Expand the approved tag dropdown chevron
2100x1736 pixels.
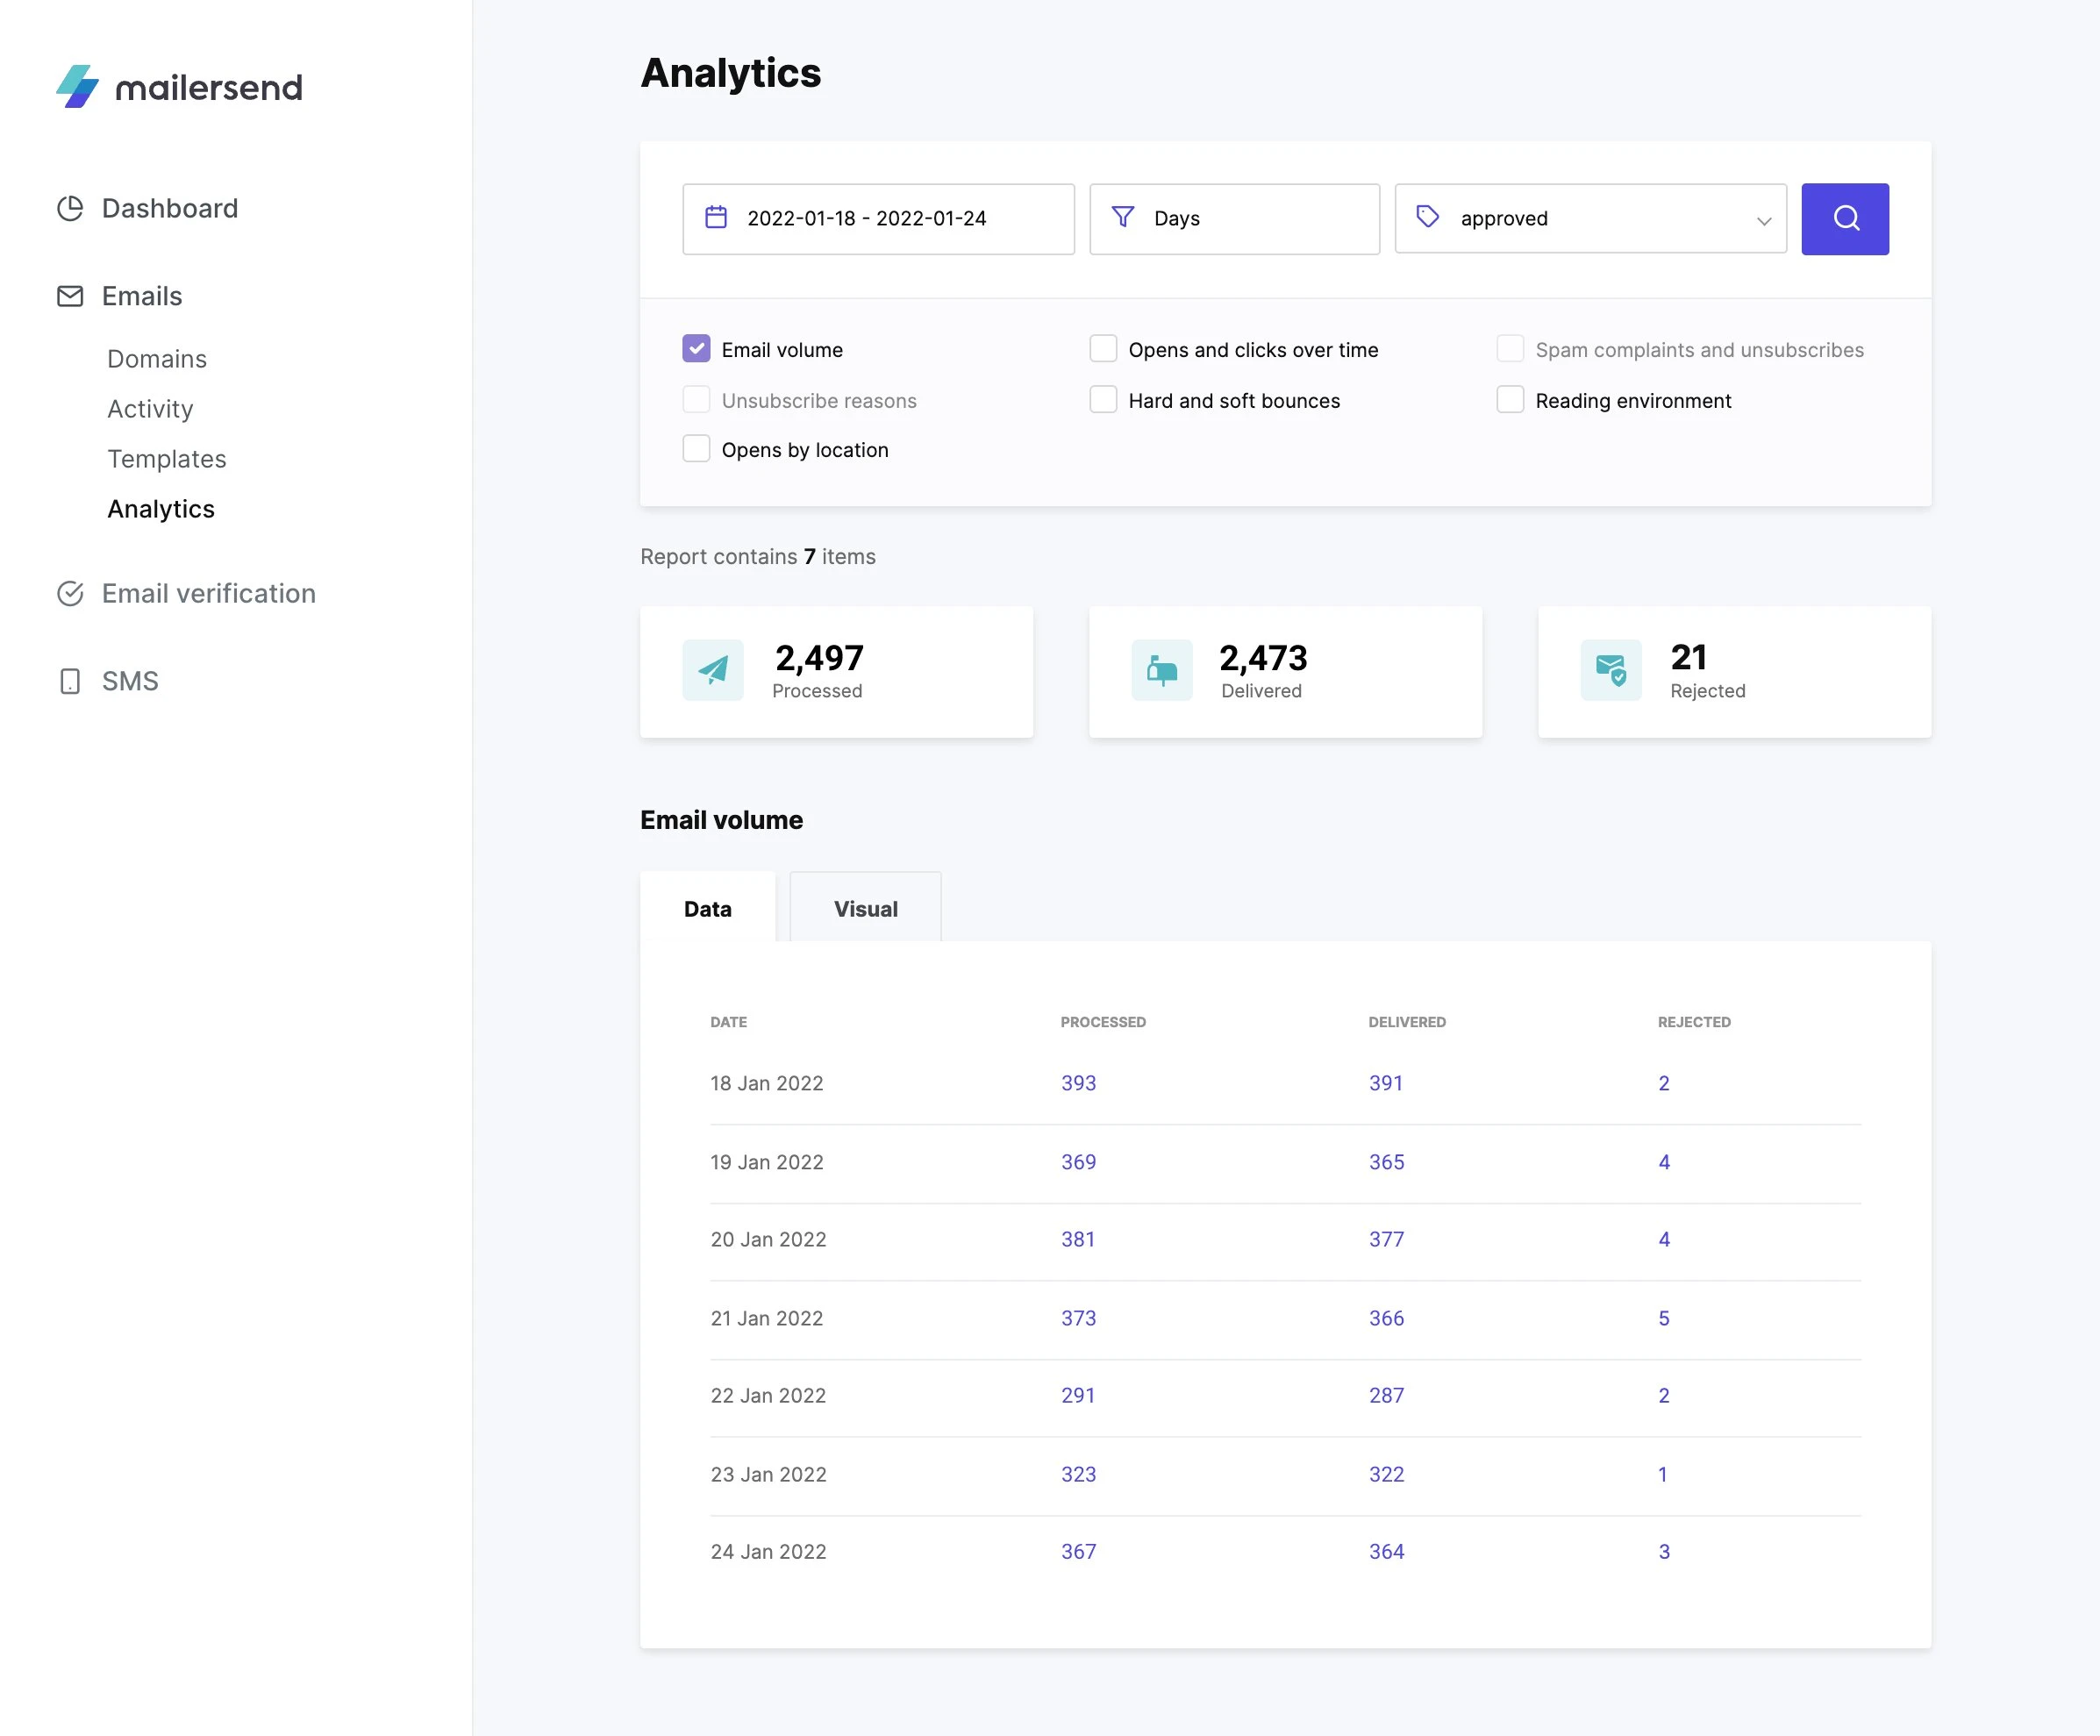point(1764,220)
